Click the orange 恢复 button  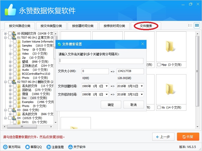click(x=188, y=137)
